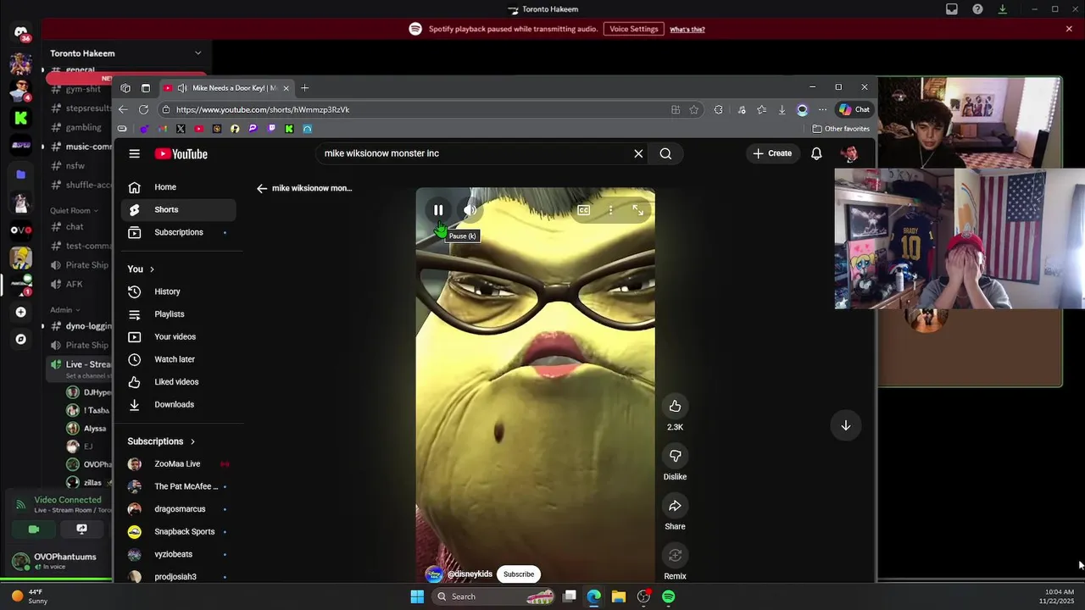Open Downloads in YouTube sidebar
Image resolution: width=1085 pixels, height=610 pixels.
click(x=179, y=404)
